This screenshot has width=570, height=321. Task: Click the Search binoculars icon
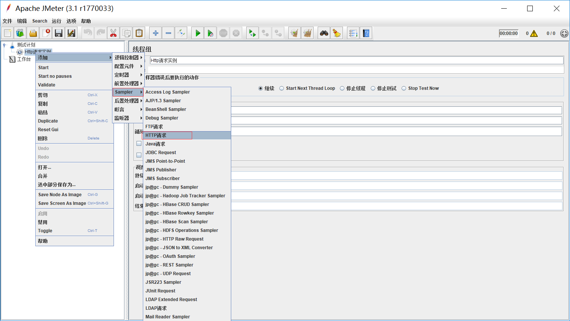[x=324, y=33]
